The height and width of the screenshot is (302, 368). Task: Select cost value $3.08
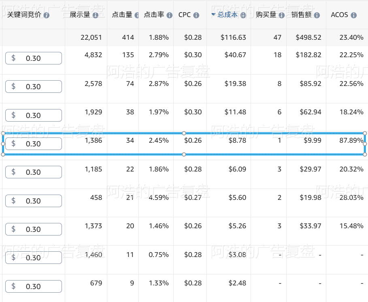[237, 255]
